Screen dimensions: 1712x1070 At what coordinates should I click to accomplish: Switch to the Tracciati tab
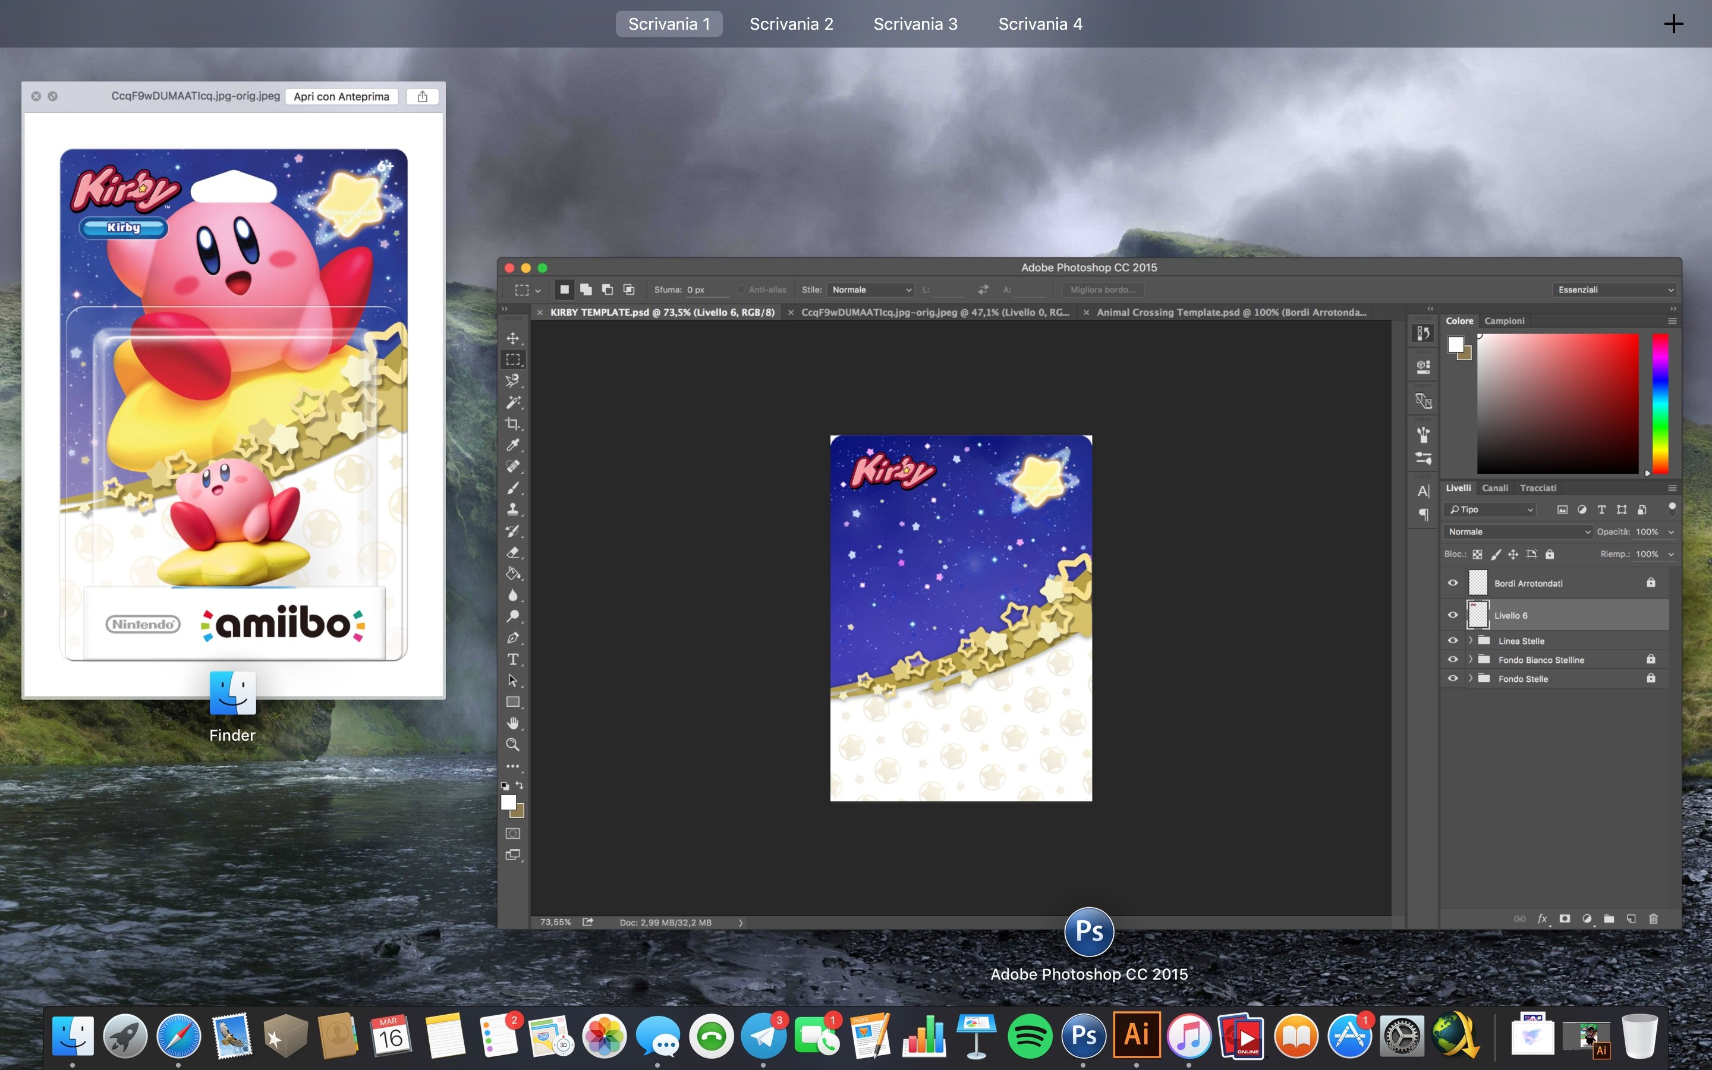pyautogui.click(x=1538, y=487)
